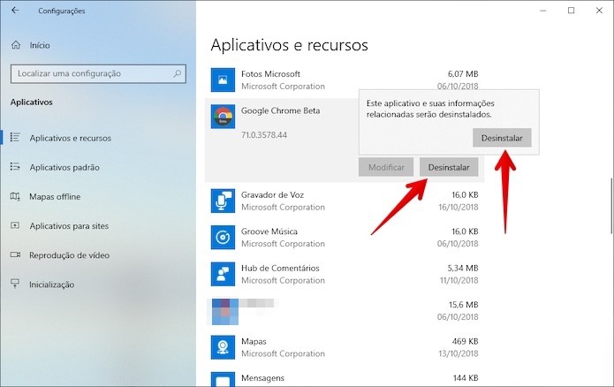Select Aplicativos e recursos sidebar icon
Viewport: 614px width, 387px height.
click(15, 138)
